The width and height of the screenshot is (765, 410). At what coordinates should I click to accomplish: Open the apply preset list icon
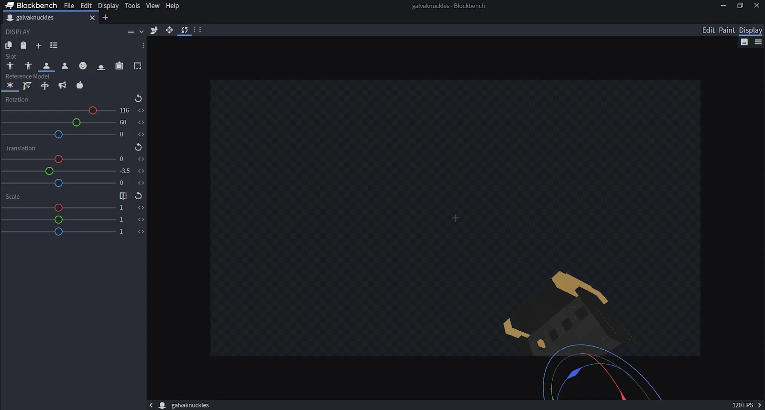(54, 45)
